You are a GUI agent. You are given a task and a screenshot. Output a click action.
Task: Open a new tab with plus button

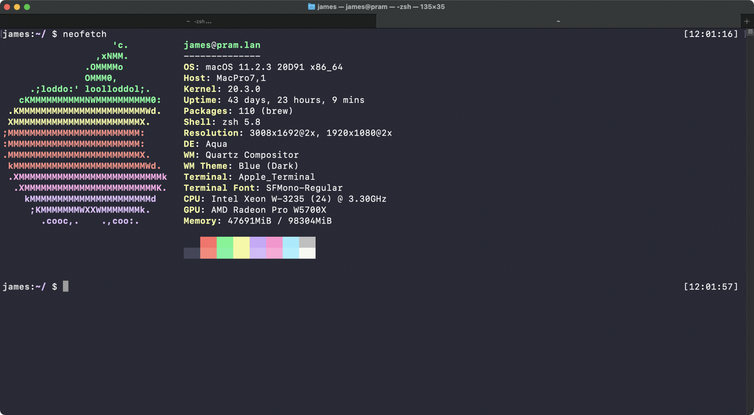pos(747,21)
